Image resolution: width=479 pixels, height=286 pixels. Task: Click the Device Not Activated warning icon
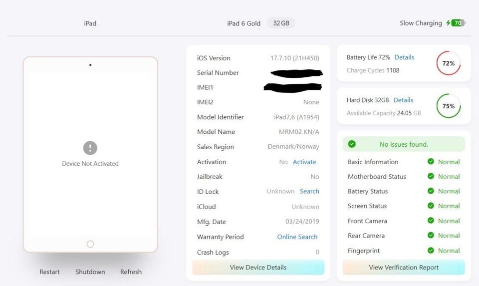pos(90,148)
